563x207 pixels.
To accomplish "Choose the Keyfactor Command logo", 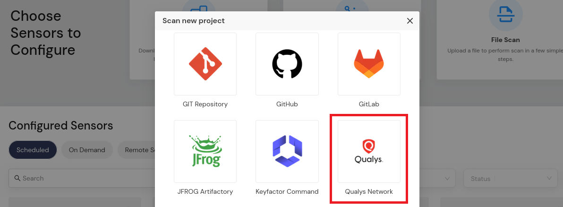I will pyautogui.click(x=287, y=151).
